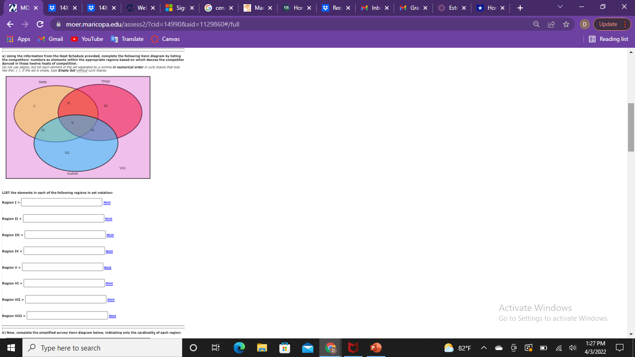Image resolution: width=635 pixels, height=357 pixels.
Task: Launch Microsoft Edge from the taskbar
Action: (x=239, y=348)
